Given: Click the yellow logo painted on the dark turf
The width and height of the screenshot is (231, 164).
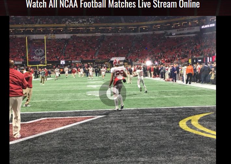Looking at the screenshot, I should click(x=198, y=125).
